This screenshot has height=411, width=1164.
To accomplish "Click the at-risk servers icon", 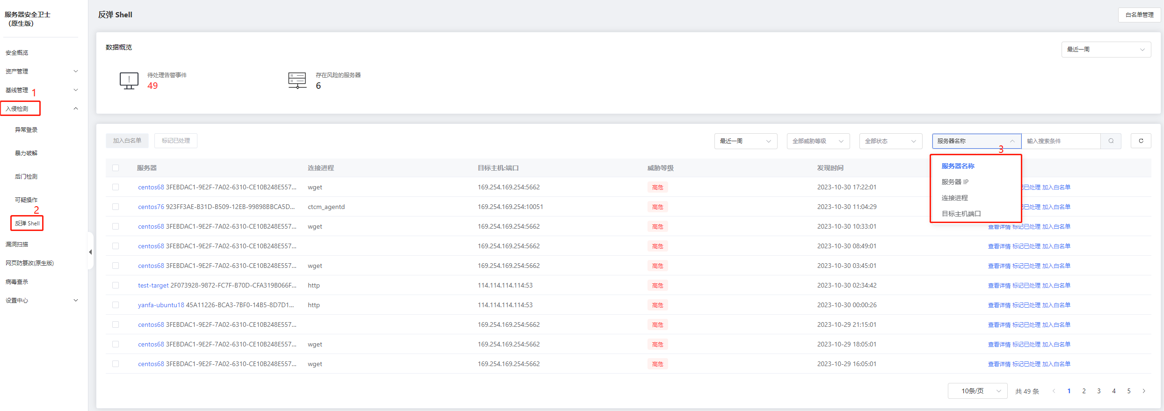I will pos(298,81).
